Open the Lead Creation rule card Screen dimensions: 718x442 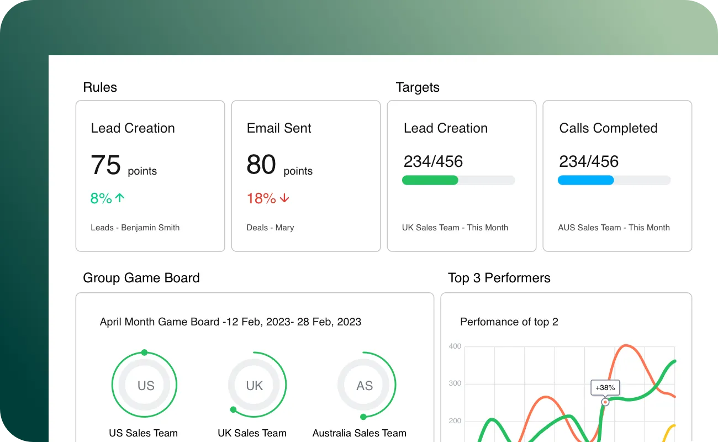pos(150,175)
